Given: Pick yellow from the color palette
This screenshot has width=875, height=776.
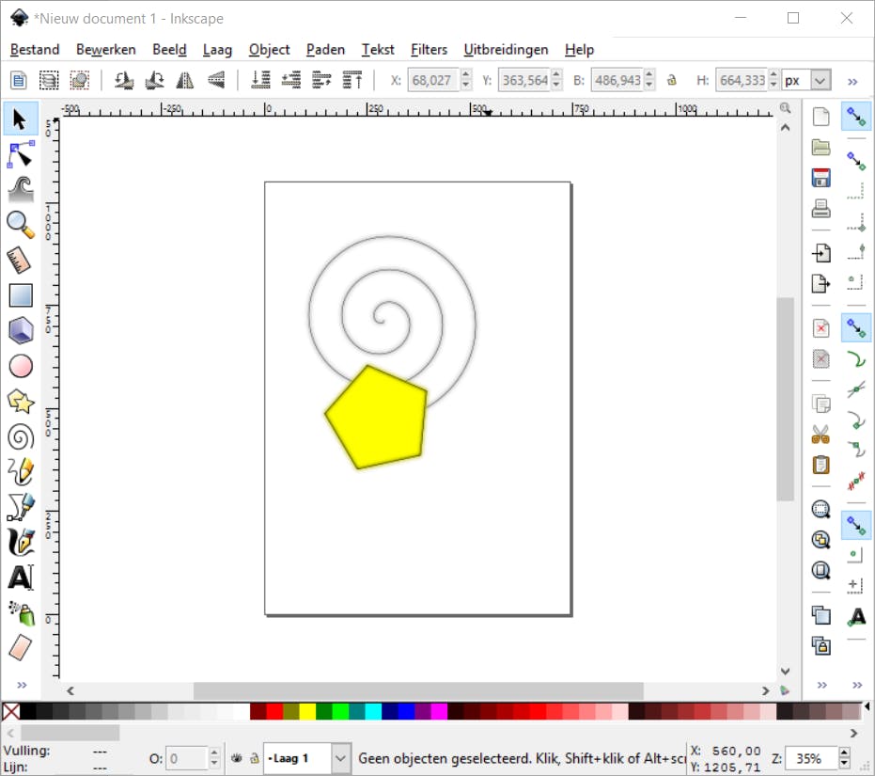Looking at the screenshot, I should (x=307, y=712).
